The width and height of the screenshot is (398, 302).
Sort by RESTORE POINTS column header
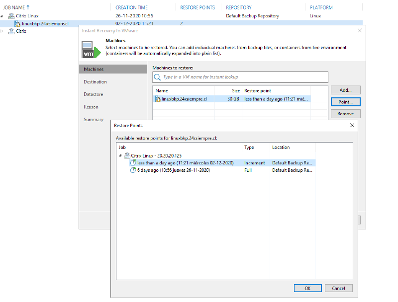(x=198, y=7)
